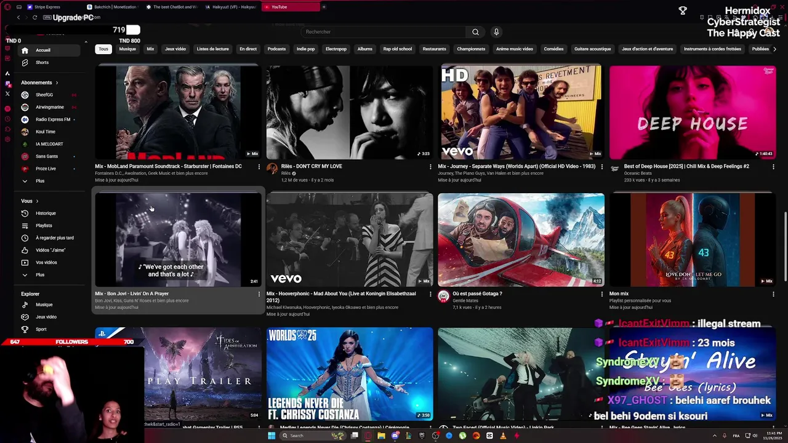The width and height of the screenshot is (788, 443).
Task: Open Best of Deep House title link
Action: (x=686, y=166)
